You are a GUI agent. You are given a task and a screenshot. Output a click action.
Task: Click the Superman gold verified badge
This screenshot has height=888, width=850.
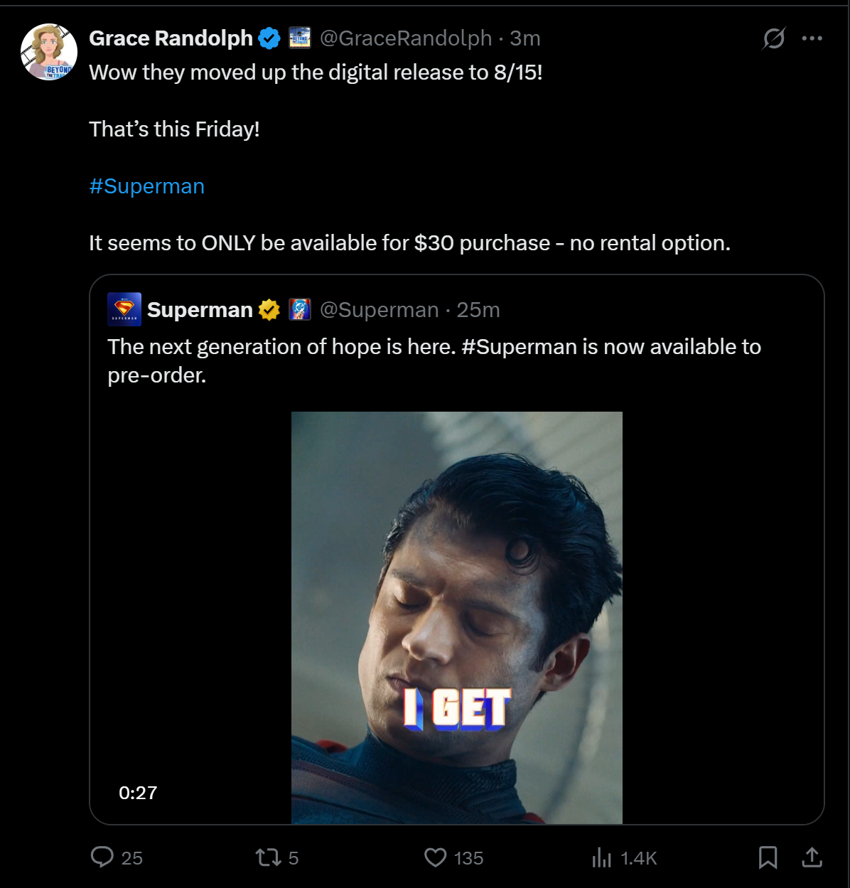pos(269,310)
